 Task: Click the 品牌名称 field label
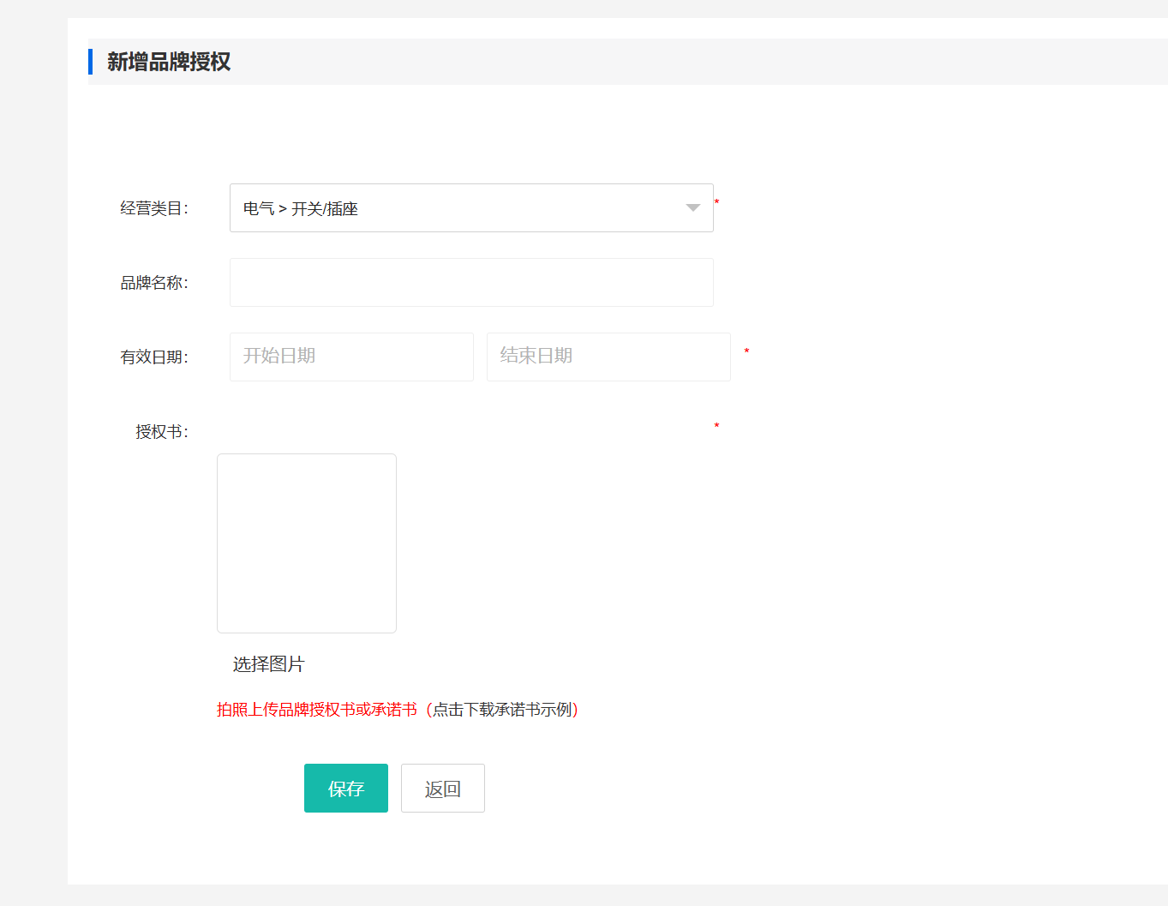154,283
